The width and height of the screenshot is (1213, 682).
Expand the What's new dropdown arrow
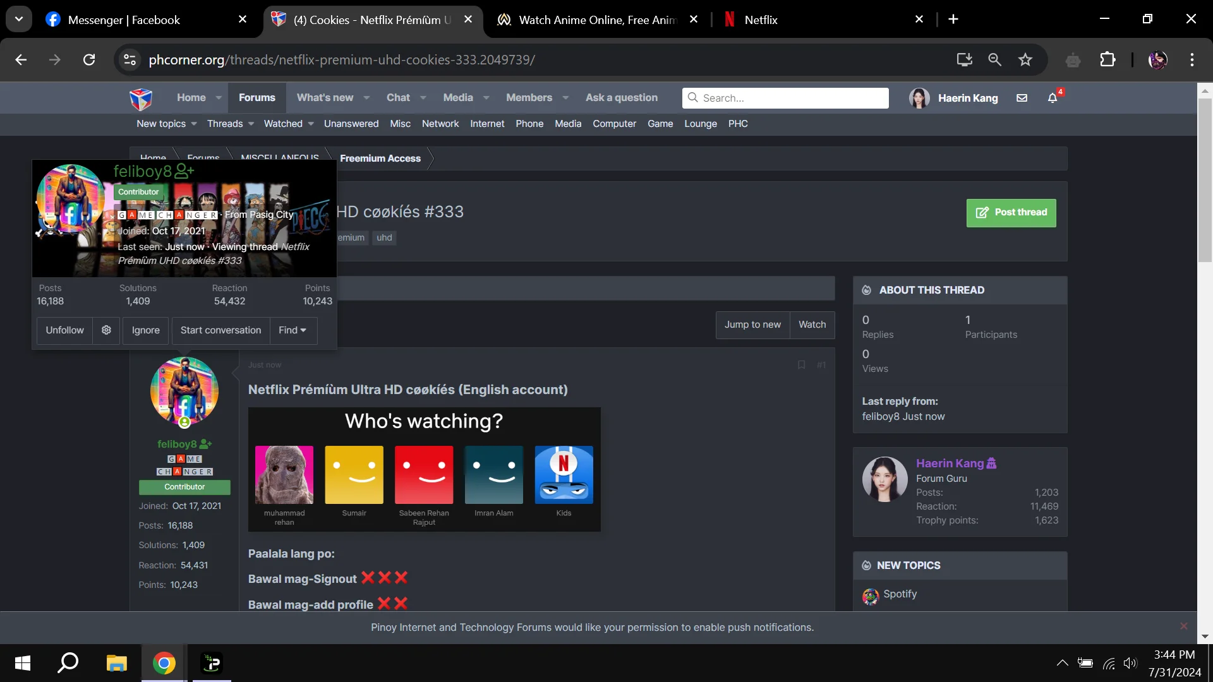click(366, 98)
